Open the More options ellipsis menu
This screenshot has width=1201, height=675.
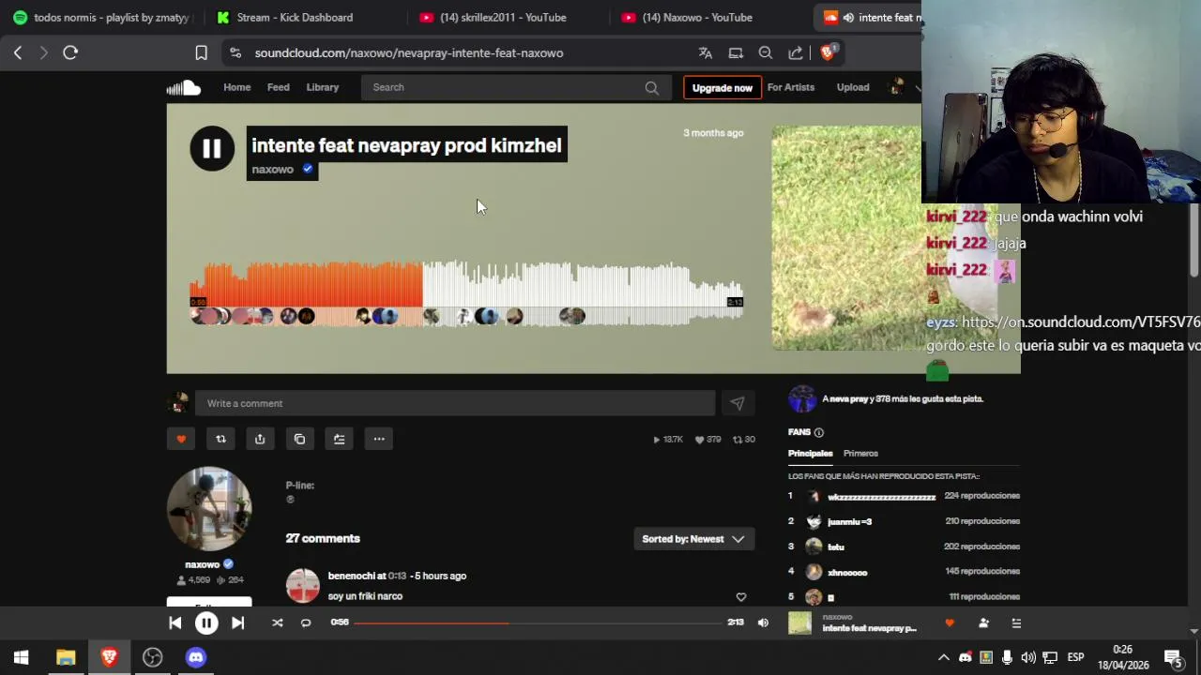pyautogui.click(x=379, y=439)
